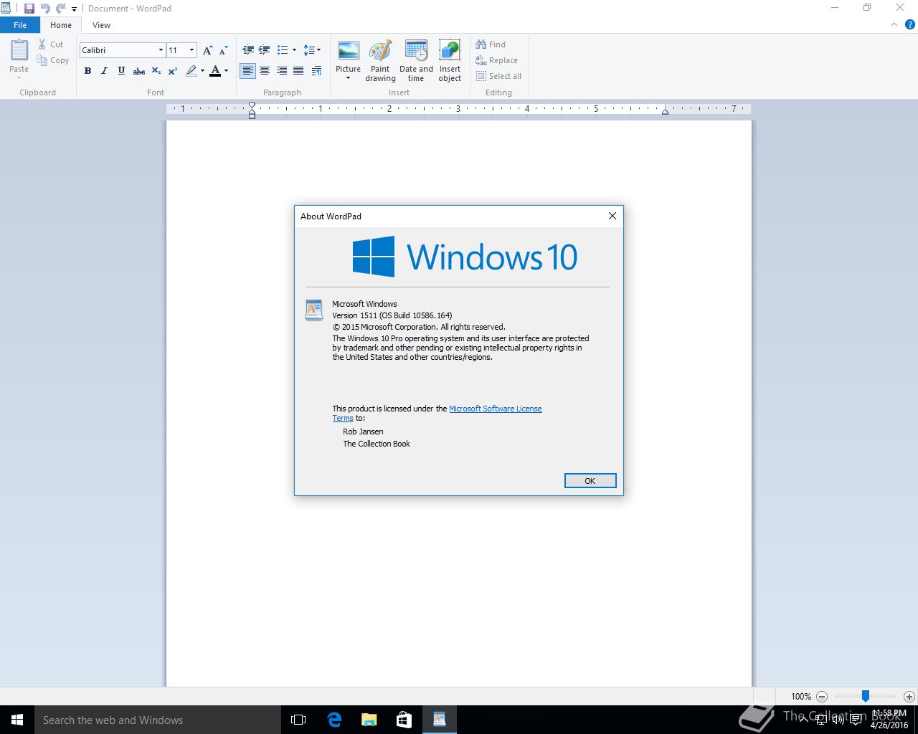The width and height of the screenshot is (918, 734).
Task: Open the Line spacing dropdown
Action: pyautogui.click(x=312, y=50)
